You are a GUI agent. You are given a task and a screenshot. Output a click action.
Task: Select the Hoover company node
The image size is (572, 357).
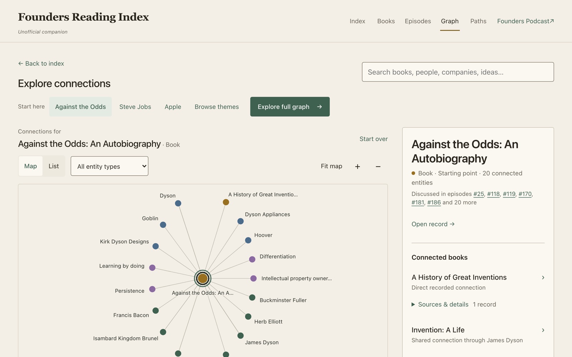(248, 240)
